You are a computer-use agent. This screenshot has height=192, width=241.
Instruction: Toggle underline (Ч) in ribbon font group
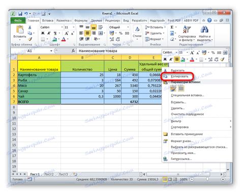tap(55, 33)
